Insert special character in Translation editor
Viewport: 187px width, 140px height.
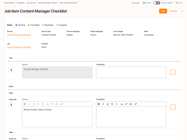click(x=131, y=104)
